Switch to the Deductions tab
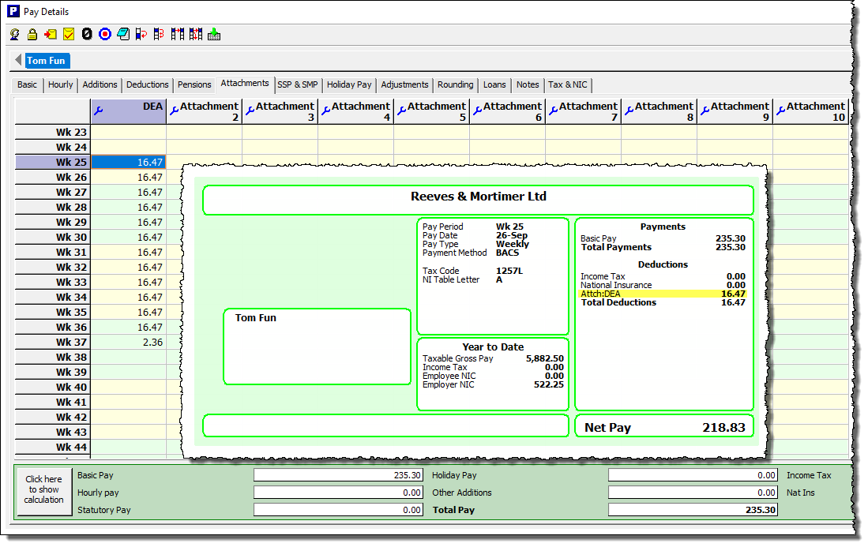Image resolution: width=868 pixels, height=547 pixels. click(x=147, y=84)
